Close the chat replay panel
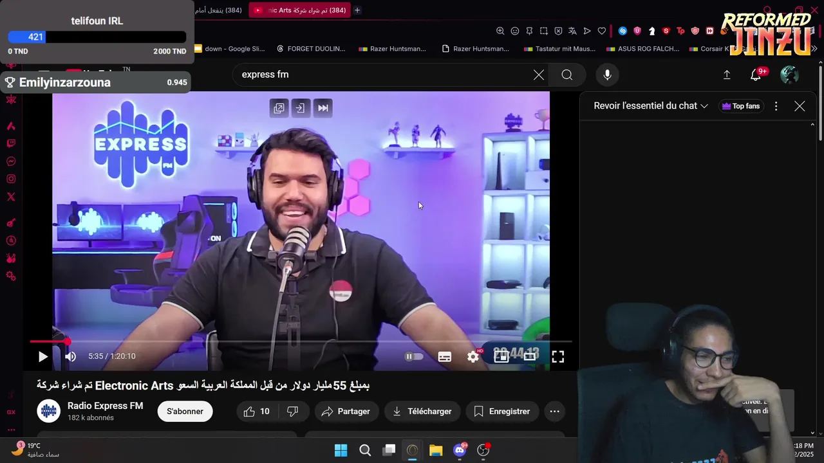Image resolution: width=824 pixels, height=463 pixels. click(800, 106)
